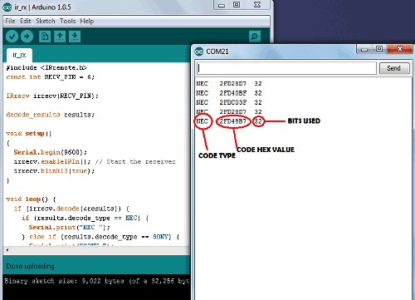Close the COM21 serial monitor
The height and width of the screenshot is (300, 415).
point(400,49)
